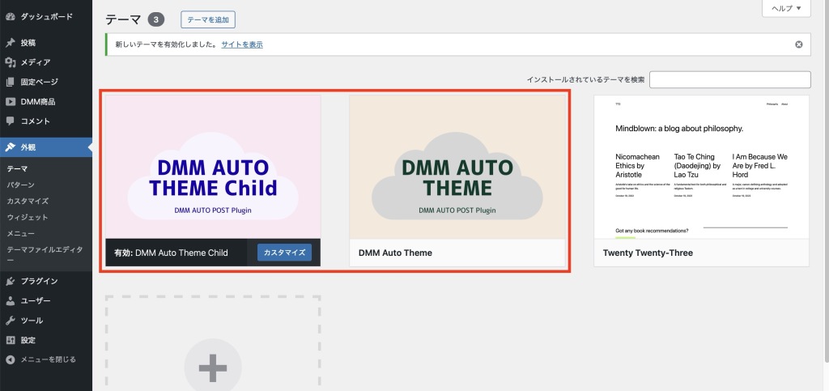
Task: Click the ユーザー person icon
Action: tap(10, 300)
